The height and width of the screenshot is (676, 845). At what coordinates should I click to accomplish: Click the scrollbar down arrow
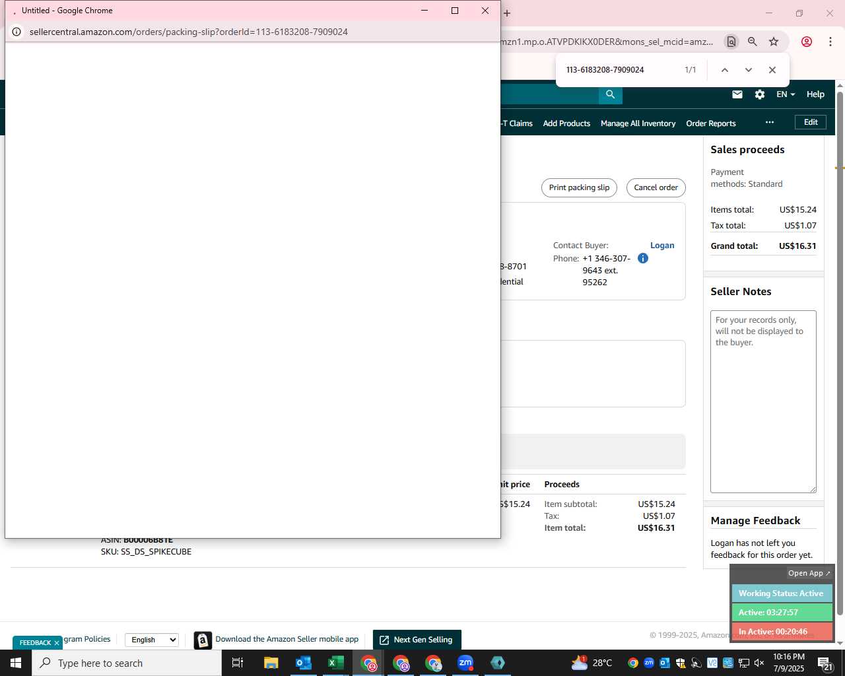click(840, 643)
